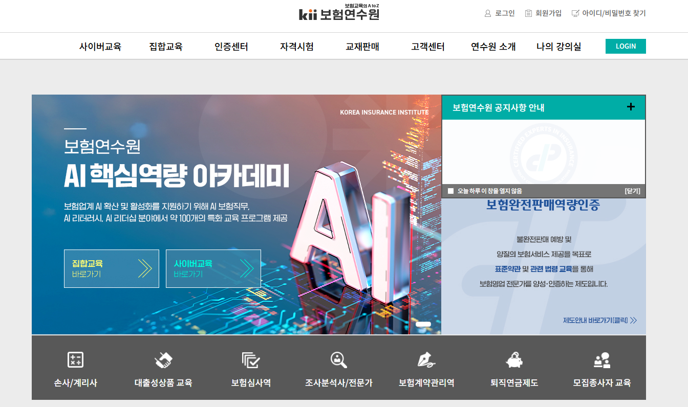Viewport: 688px width, 407px height.
Task: Click 제도안내 바로가기(클릭) link
Action: (x=600, y=321)
